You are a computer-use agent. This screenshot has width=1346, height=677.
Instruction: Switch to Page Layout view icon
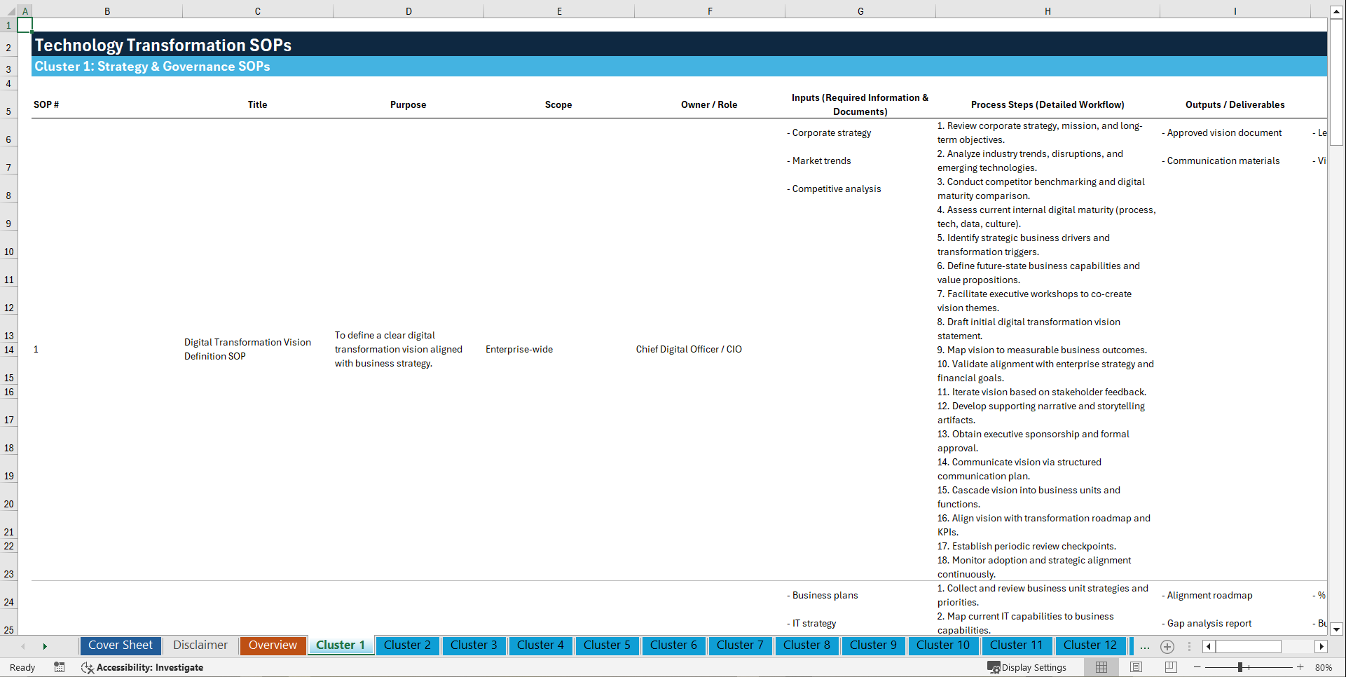1136,667
